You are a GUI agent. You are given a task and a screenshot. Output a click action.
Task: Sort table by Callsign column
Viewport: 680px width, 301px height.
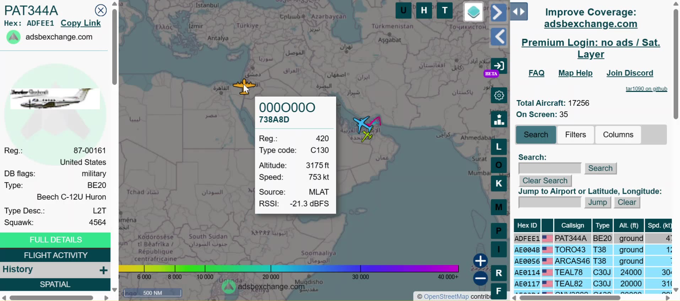coord(572,225)
